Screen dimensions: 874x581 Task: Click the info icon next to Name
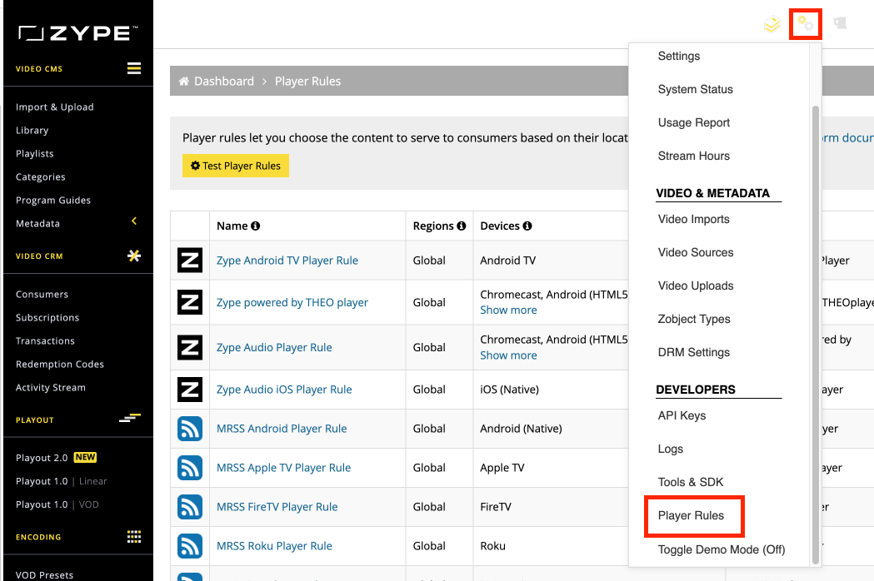point(255,226)
